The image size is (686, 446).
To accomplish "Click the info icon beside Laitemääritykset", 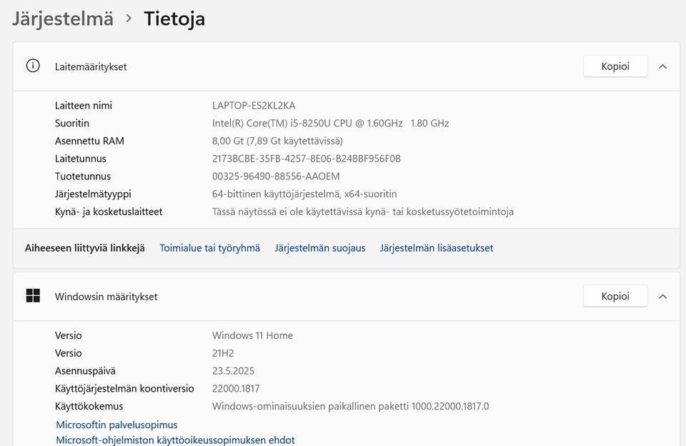I will (33, 66).
